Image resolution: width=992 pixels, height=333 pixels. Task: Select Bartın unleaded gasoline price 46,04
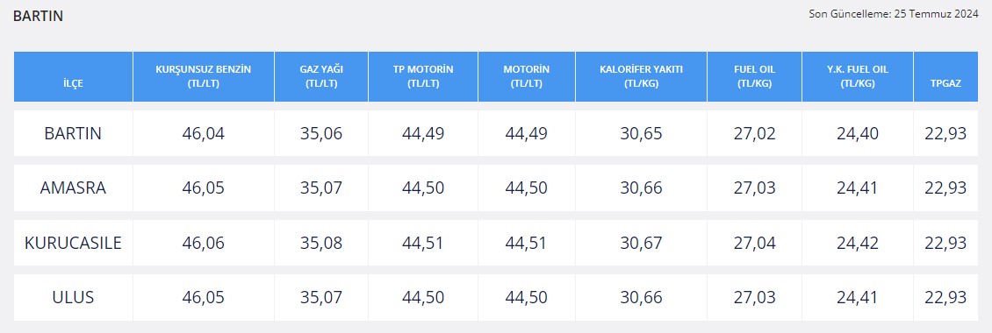click(203, 133)
